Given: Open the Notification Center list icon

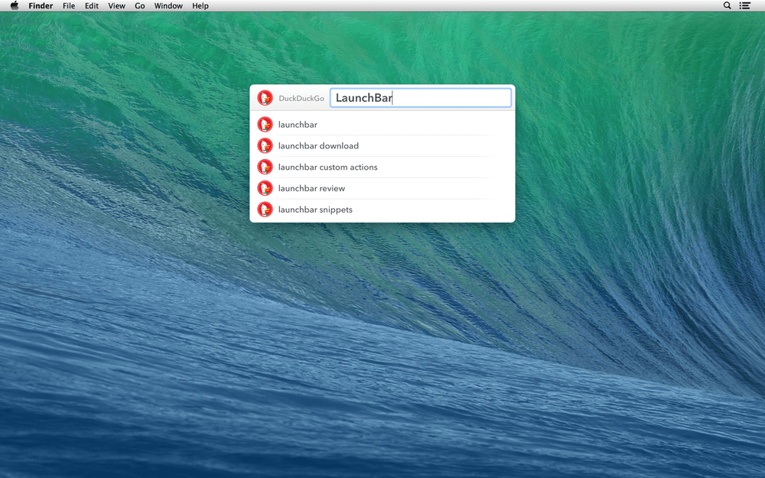Looking at the screenshot, I should [744, 6].
